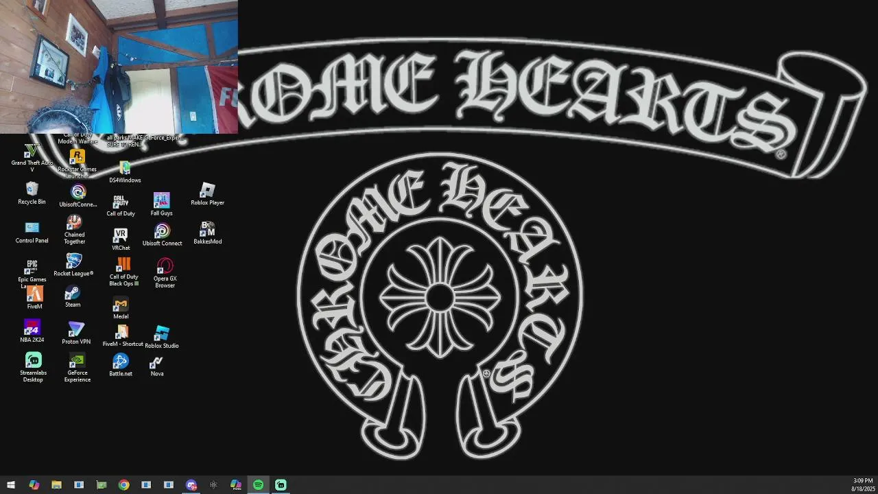This screenshot has height=494, width=878.
Task: Open the Grand Theft Auto V shortcut
Action: [32, 157]
